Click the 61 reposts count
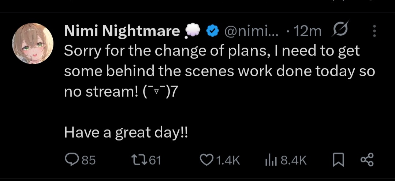 (155, 160)
